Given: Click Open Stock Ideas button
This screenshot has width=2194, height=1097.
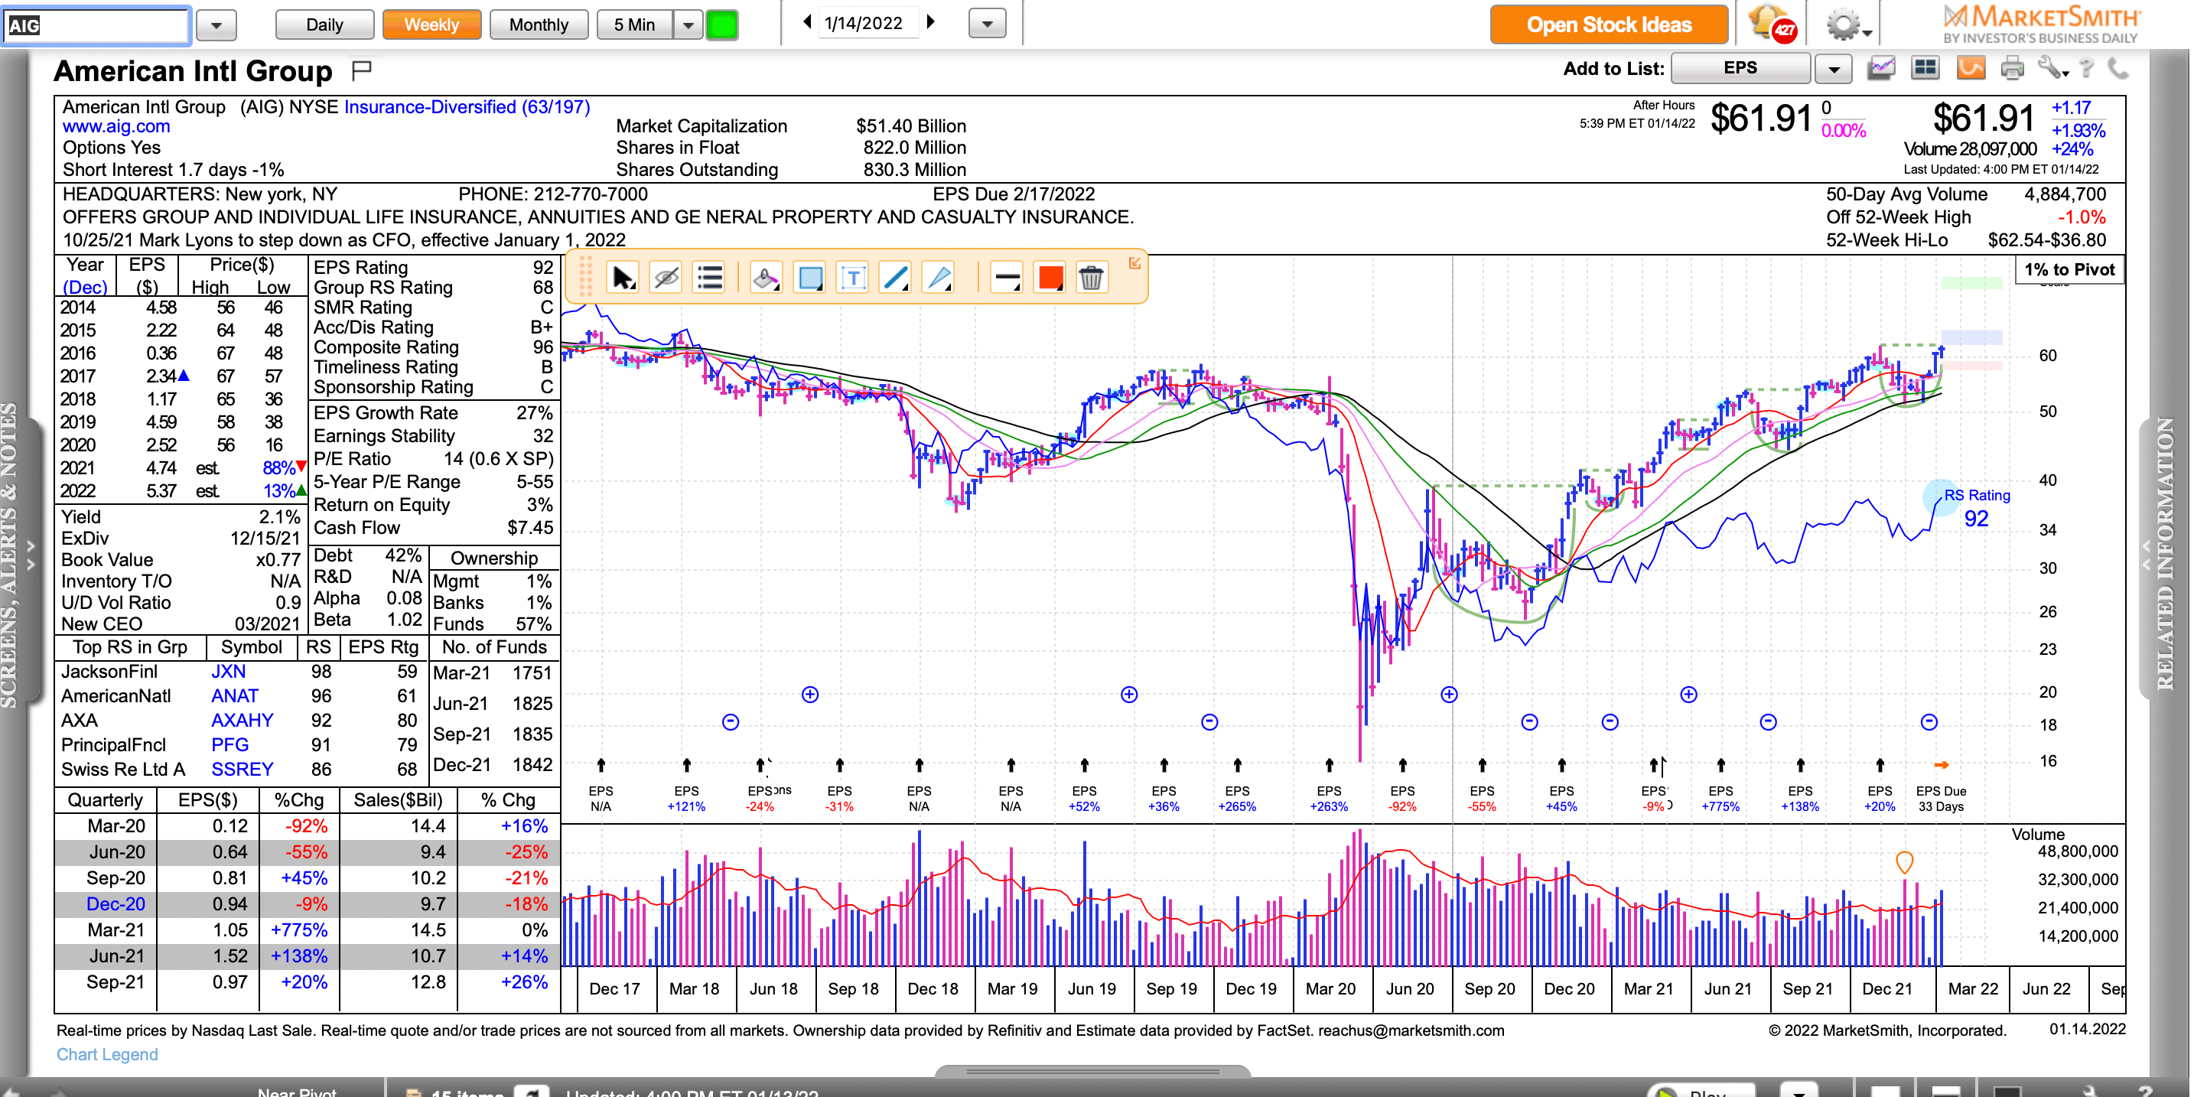Looking at the screenshot, I should [1609, 24].
